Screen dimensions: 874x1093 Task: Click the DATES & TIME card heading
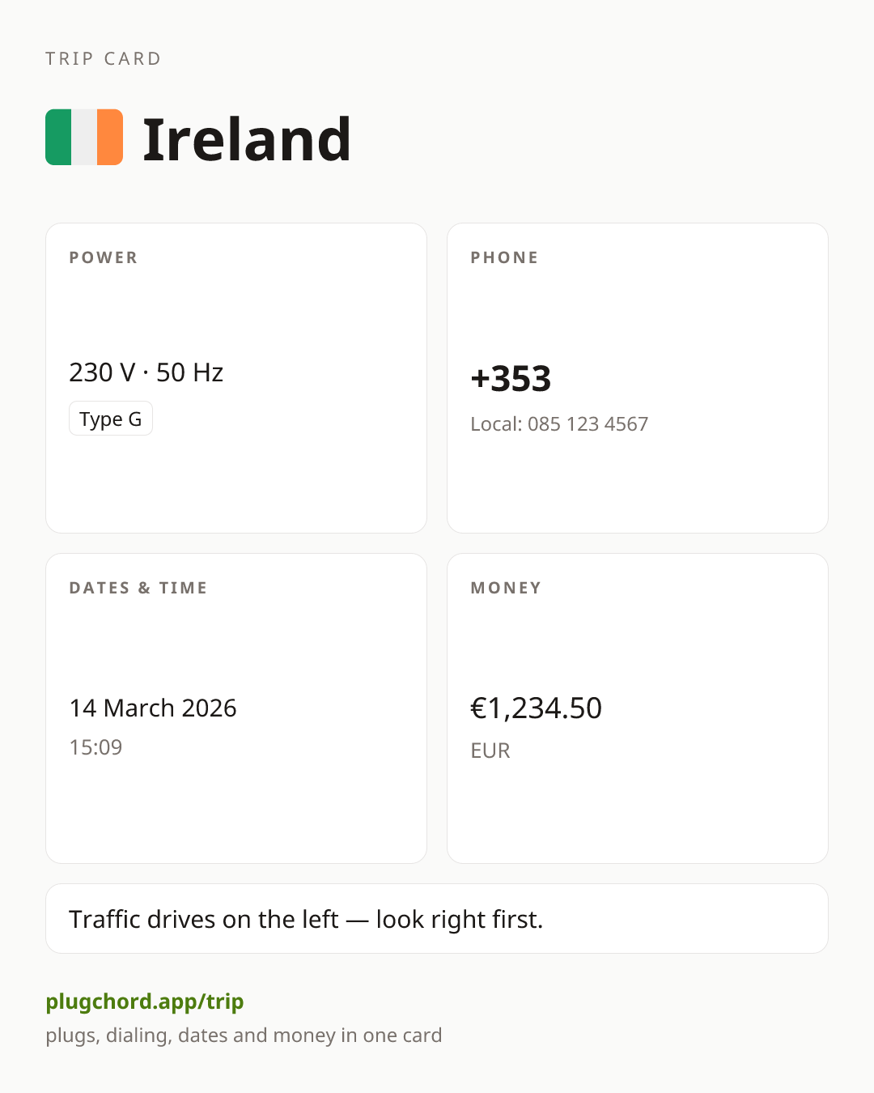tap(138, 588)
